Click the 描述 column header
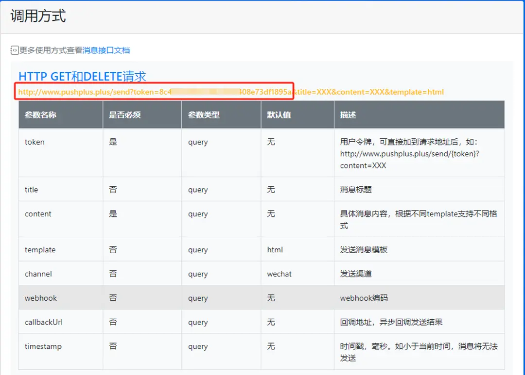 coord(420,114)
